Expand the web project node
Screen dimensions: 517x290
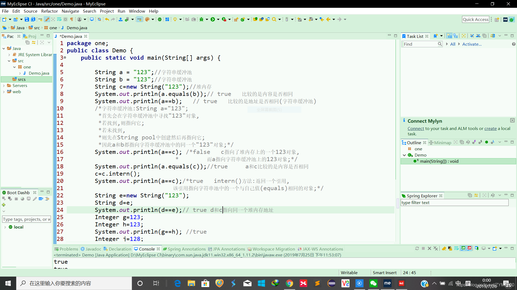pos(4,92)
